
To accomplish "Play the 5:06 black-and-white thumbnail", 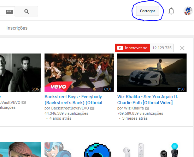I will (x=20, y=73).
